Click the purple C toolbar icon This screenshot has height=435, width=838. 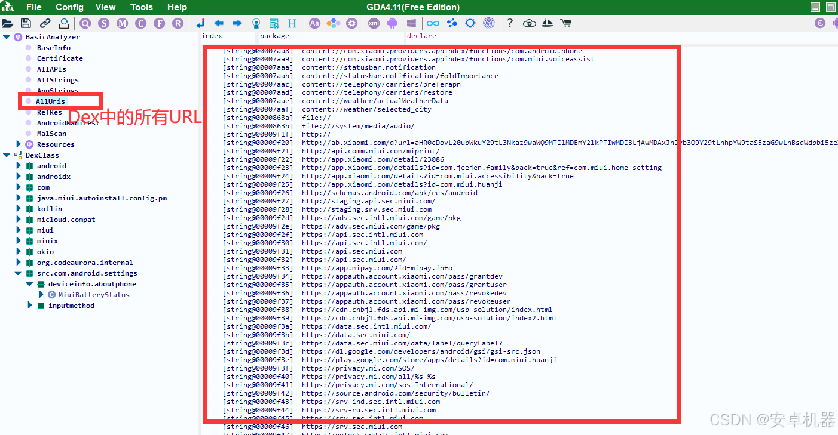click(x=140, y=23)
